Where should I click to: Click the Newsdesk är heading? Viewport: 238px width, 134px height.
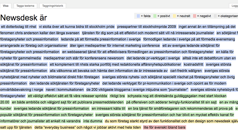[24, 18]
